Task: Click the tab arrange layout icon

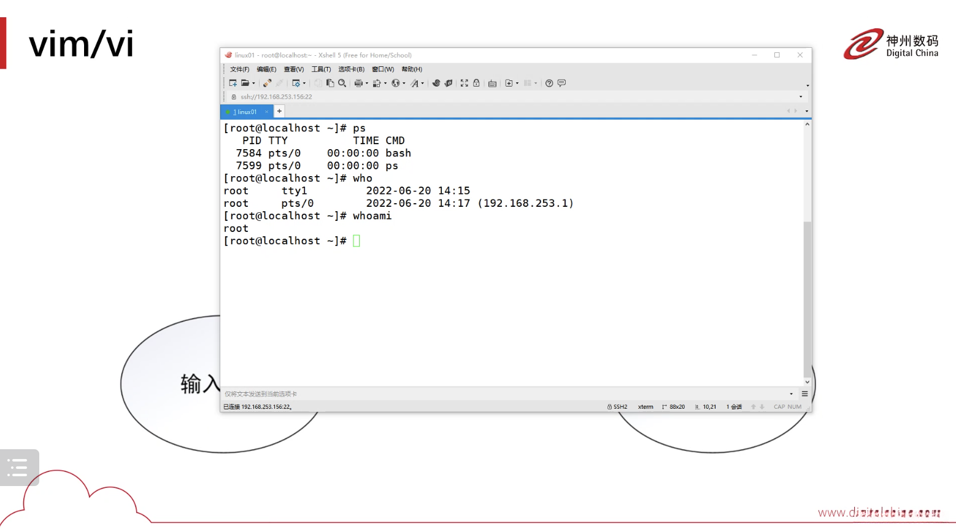Action: point(527,83)
